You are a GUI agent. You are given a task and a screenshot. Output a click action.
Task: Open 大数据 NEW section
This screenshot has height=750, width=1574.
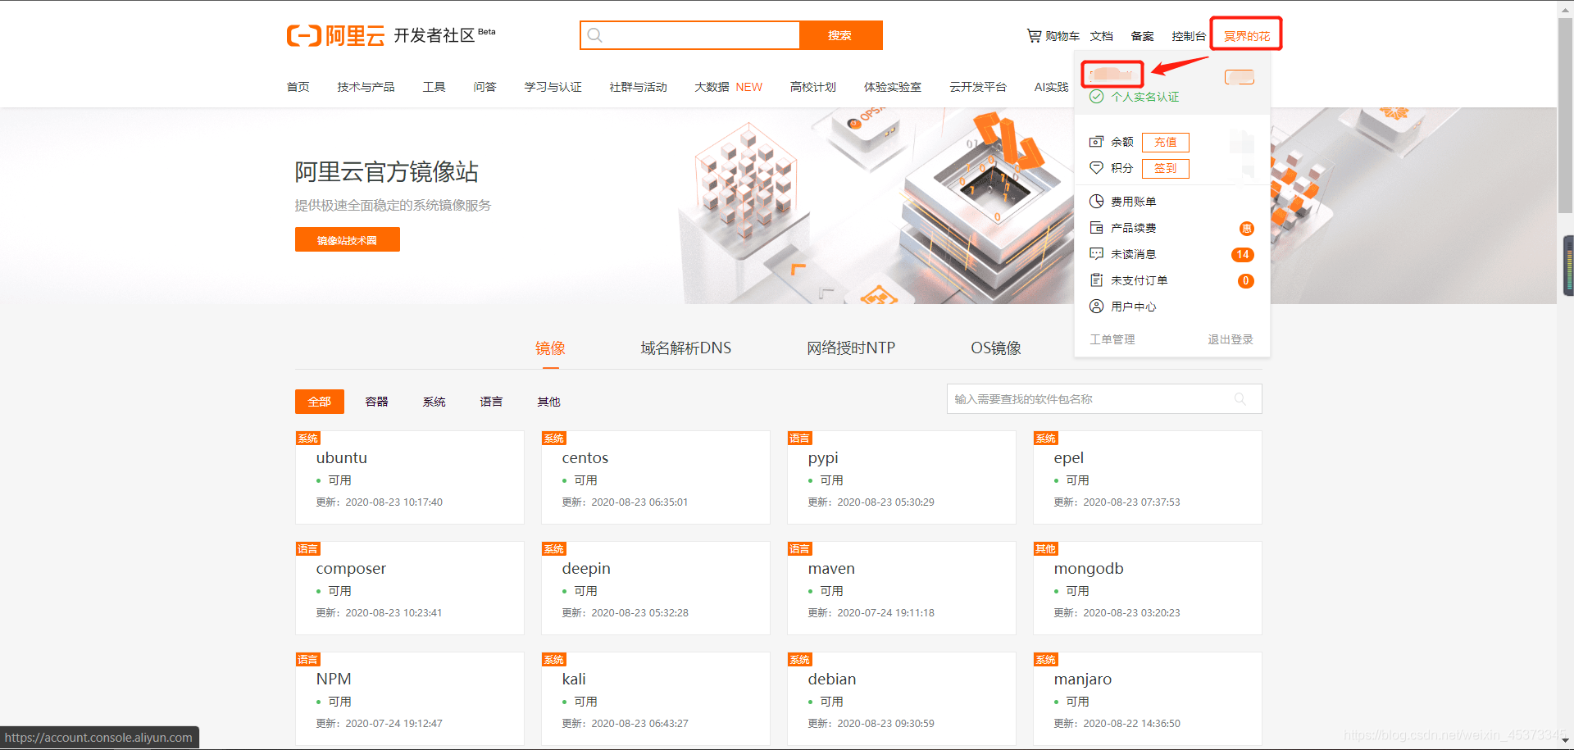(x=729, y=87)
